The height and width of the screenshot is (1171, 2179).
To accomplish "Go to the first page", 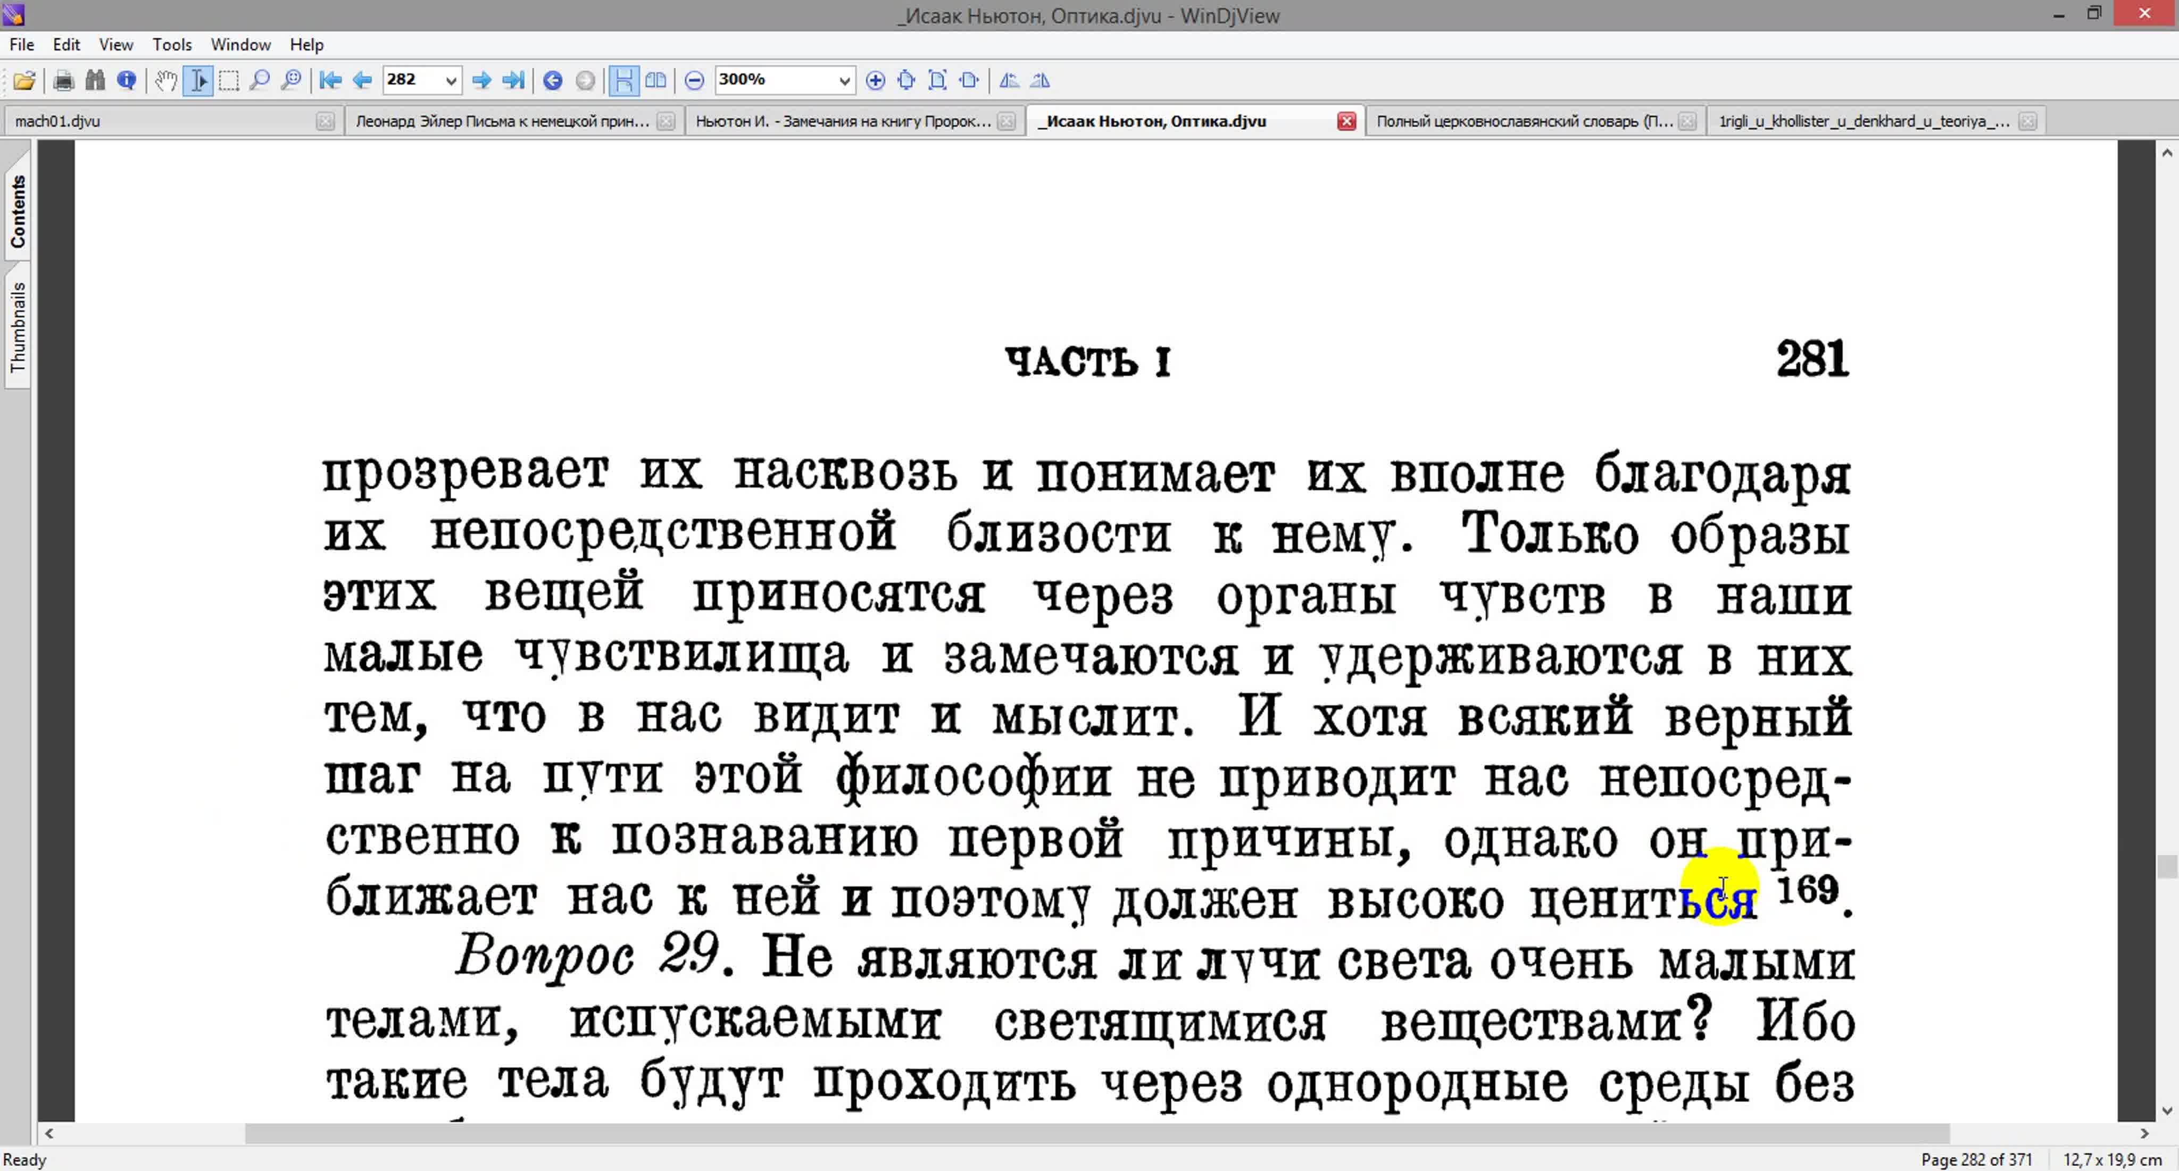I will [330, 80].
